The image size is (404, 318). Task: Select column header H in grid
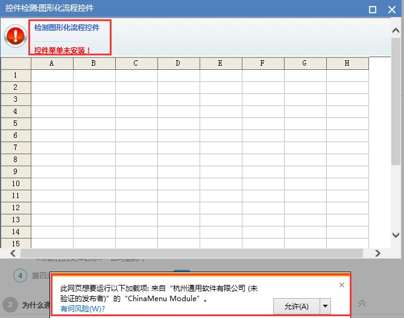click(347, 63)
